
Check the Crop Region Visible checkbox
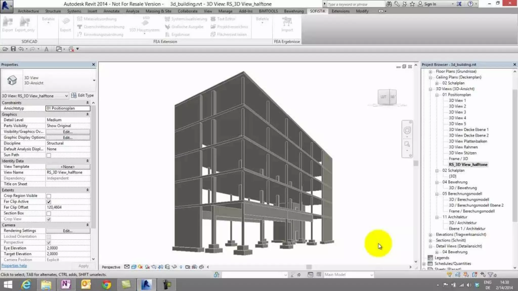pyautogui.click(x=49, y=196)
